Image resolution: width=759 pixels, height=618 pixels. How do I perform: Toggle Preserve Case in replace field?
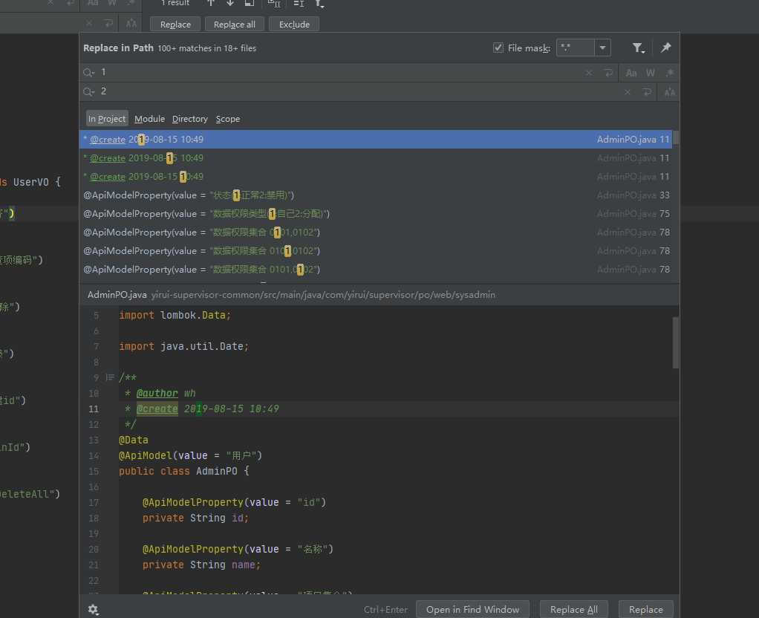670,92
